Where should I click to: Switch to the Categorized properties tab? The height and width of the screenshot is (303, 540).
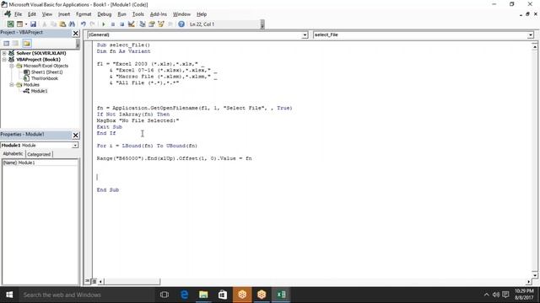tap(39, 154)
